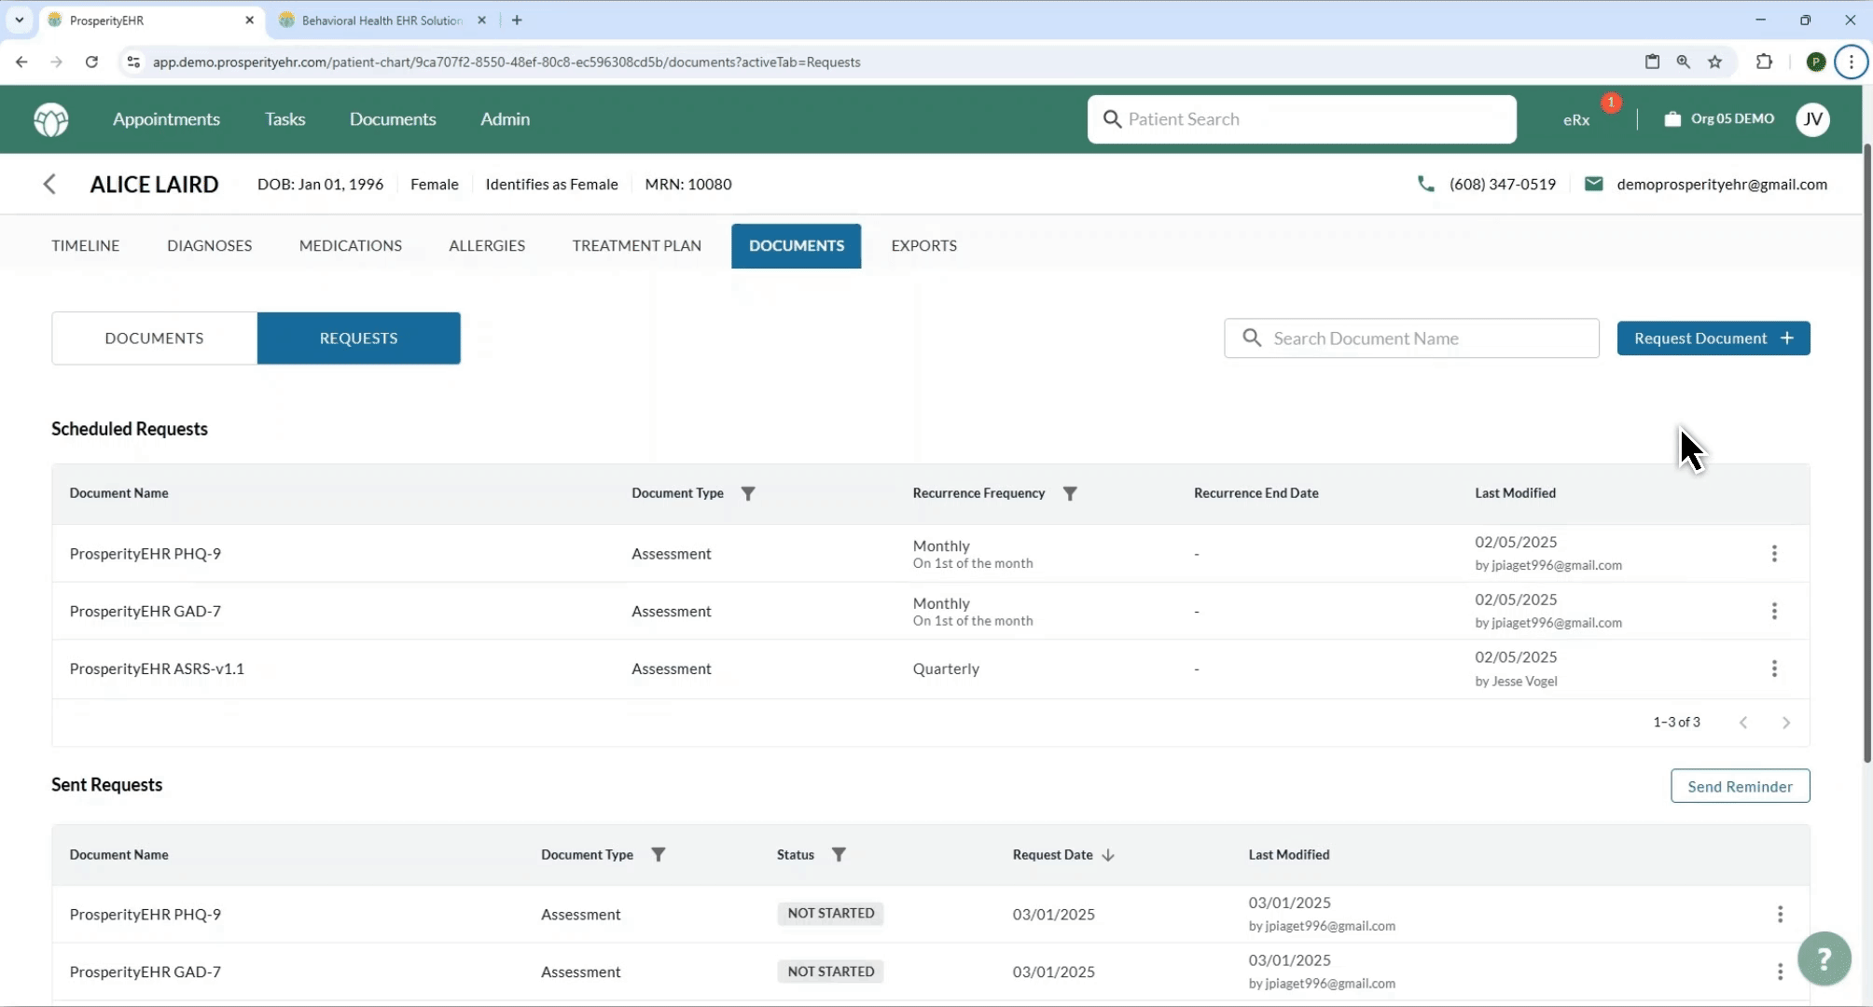This screenshot has width=1873, height=1007.
Task: Open the Recurrence Frequency filter
Action: pos(1070,493)
